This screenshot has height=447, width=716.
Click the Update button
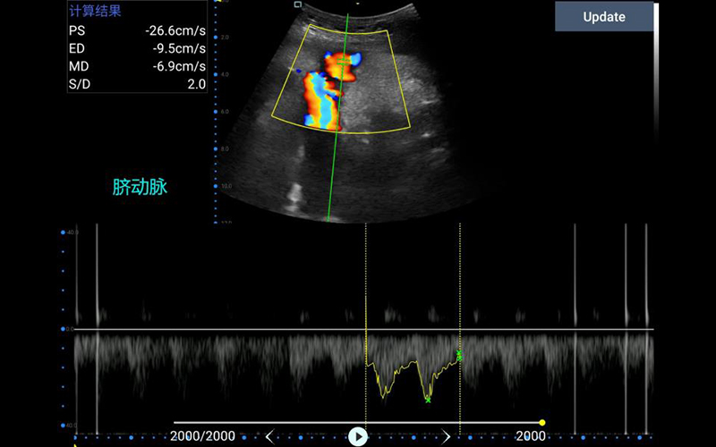click(x=604, y=16)
